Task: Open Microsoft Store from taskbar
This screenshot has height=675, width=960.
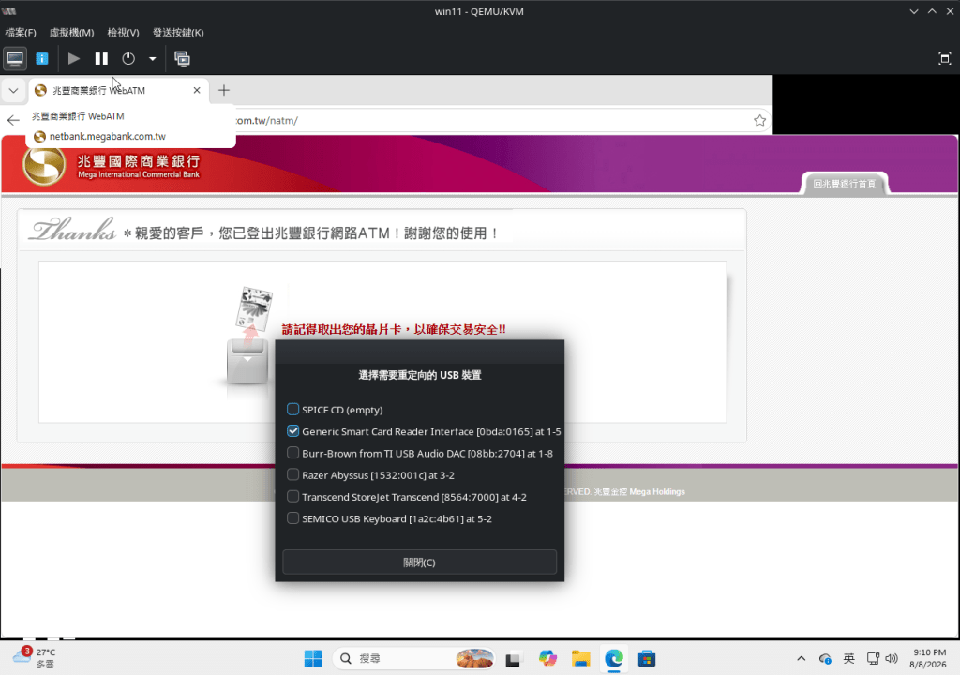Action: point(647,659)
